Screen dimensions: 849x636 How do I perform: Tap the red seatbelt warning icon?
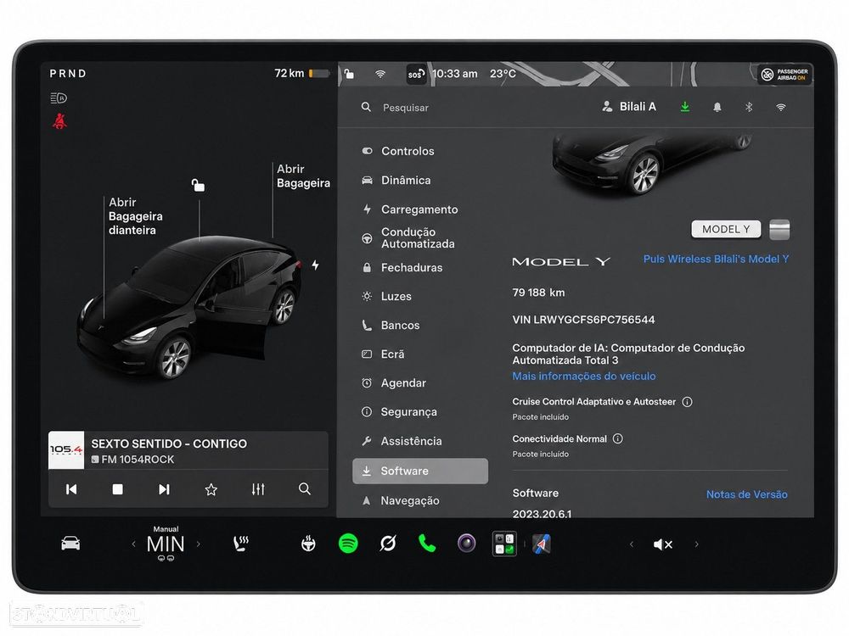(59, 121)
